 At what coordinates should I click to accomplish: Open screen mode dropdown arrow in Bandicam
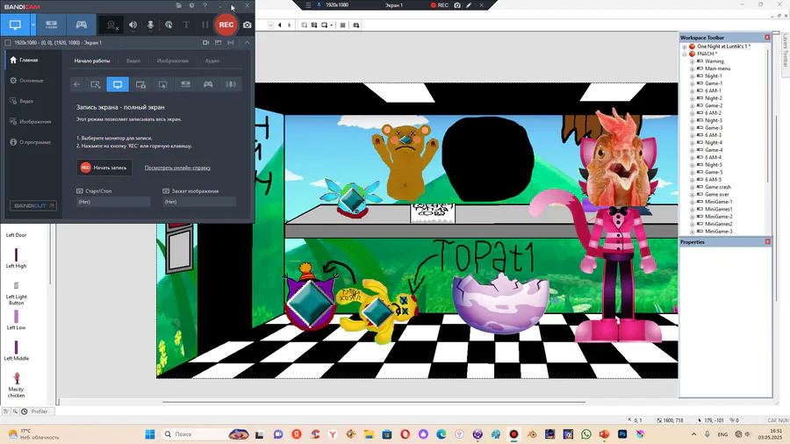click(33, 25)
